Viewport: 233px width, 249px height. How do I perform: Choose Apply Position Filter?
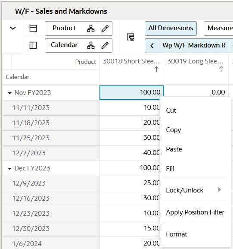195,212
